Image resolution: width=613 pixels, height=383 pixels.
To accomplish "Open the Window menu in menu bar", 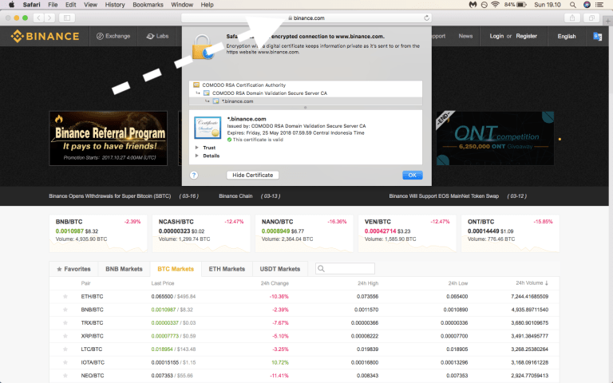I will coord(182,5).
